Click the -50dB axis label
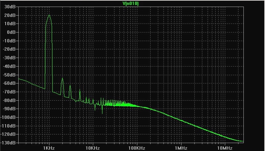This screenshot has width=265, height=151. click(9, 75)
